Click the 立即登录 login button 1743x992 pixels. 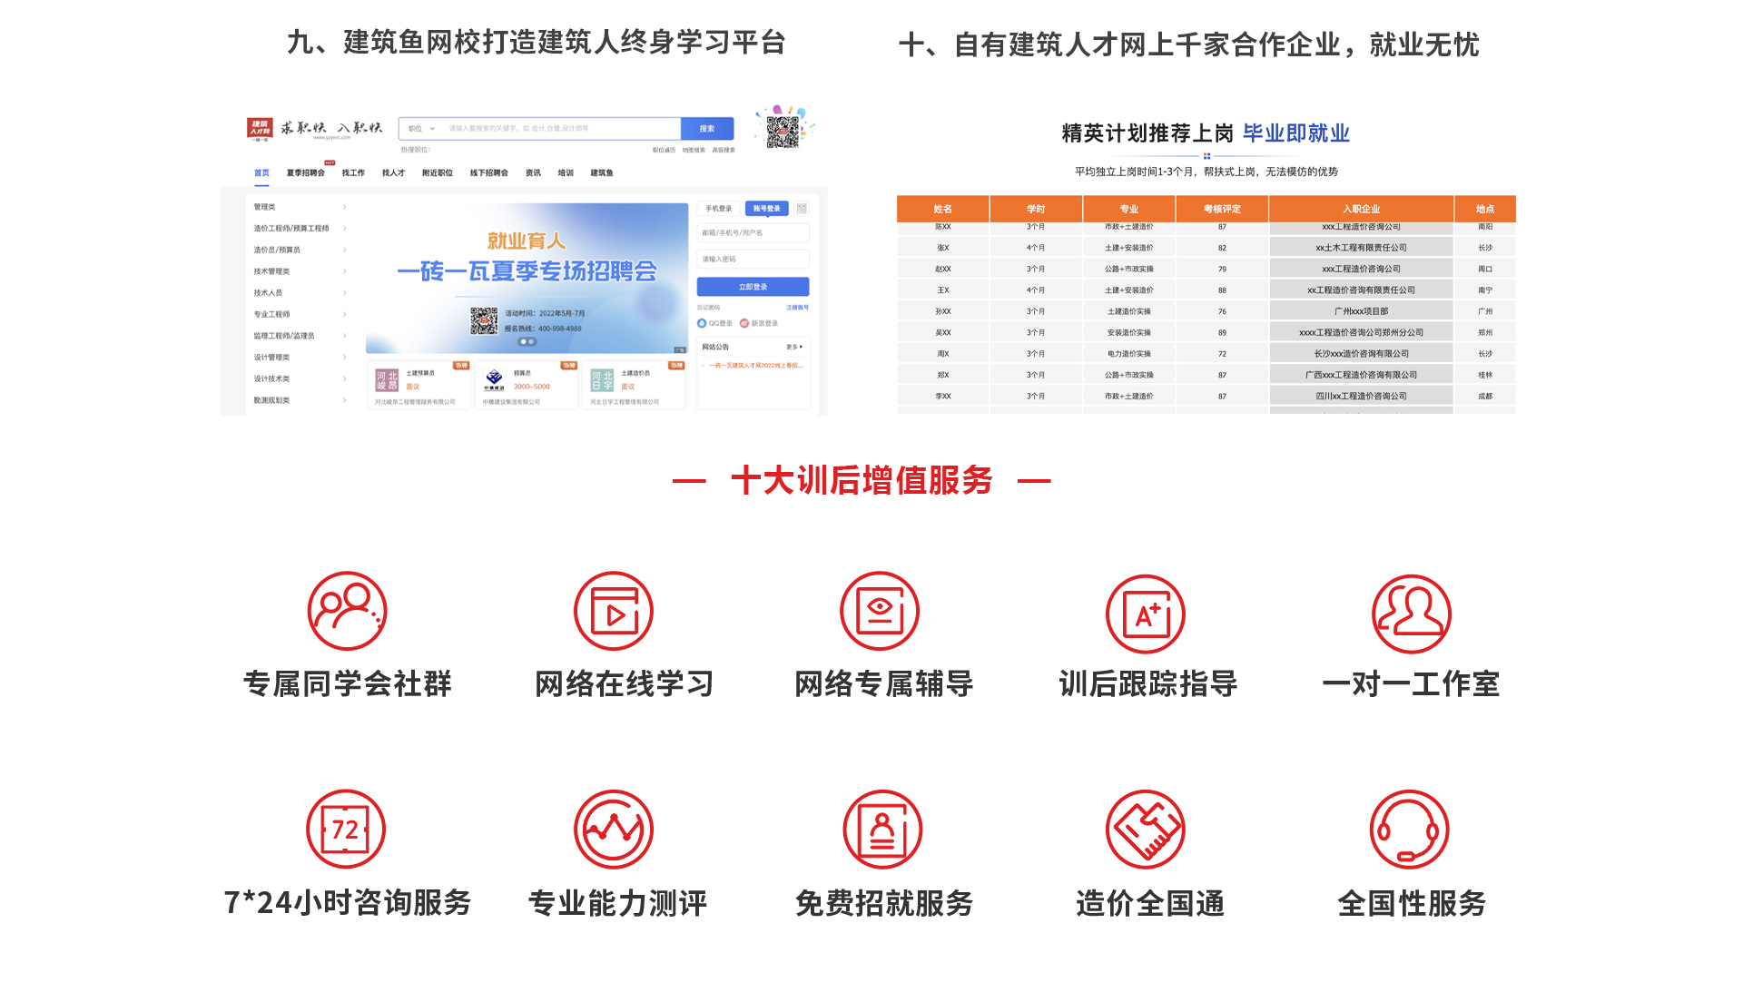click(753, 287)
